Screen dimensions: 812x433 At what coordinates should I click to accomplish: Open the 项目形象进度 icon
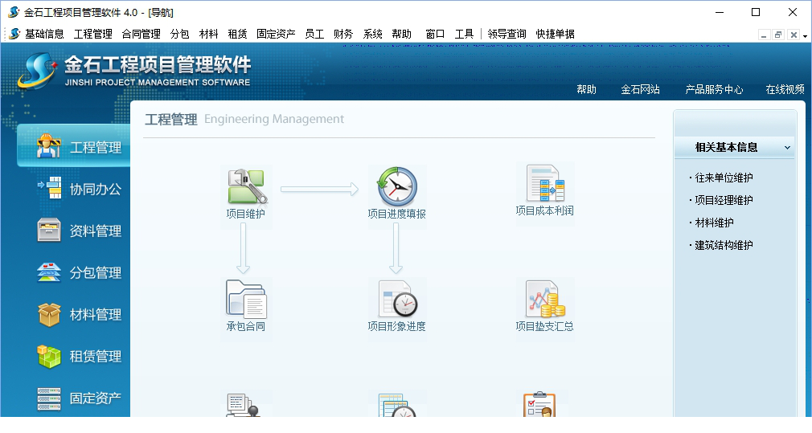[x=397, y=299]
